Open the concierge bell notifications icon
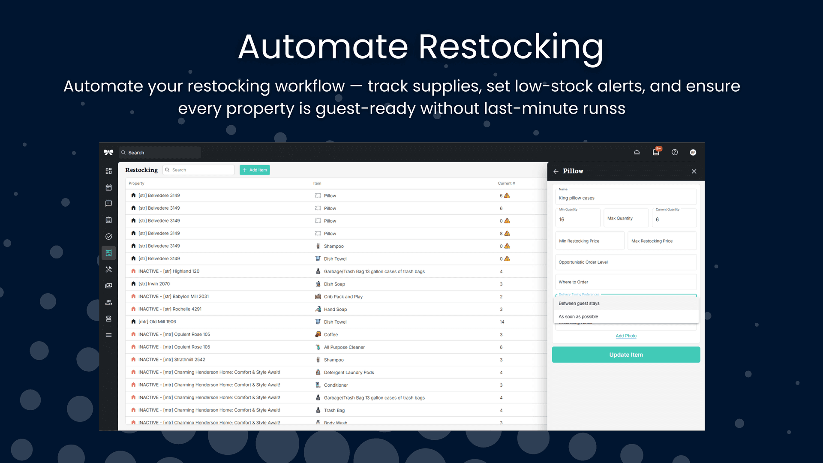Image resolution: width=823 pixels, height=463 pixels. pos(637,152)
